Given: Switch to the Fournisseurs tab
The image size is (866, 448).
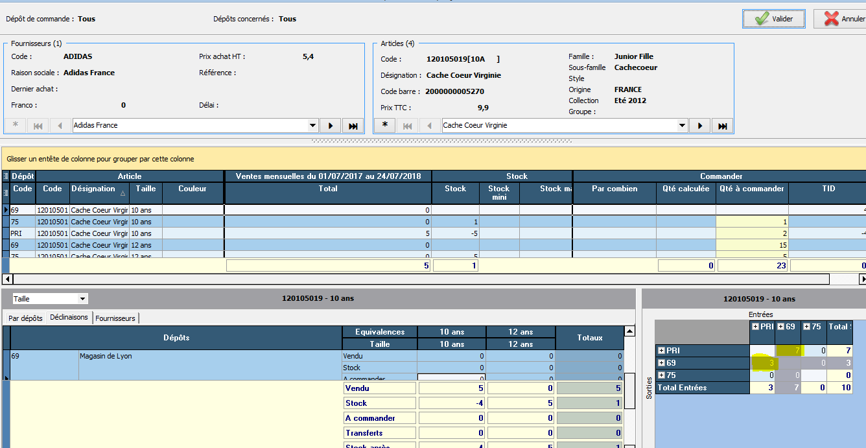Looking at the screenshot, I should click(x=115, y=318).
